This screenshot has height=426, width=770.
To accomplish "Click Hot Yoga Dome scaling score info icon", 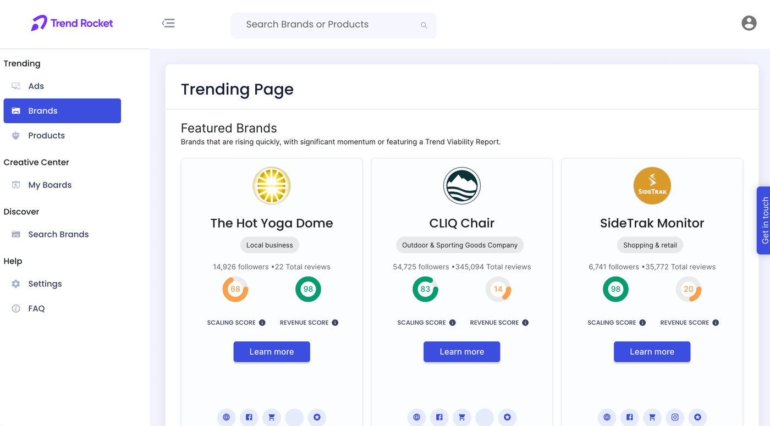I will click(262, 323).
